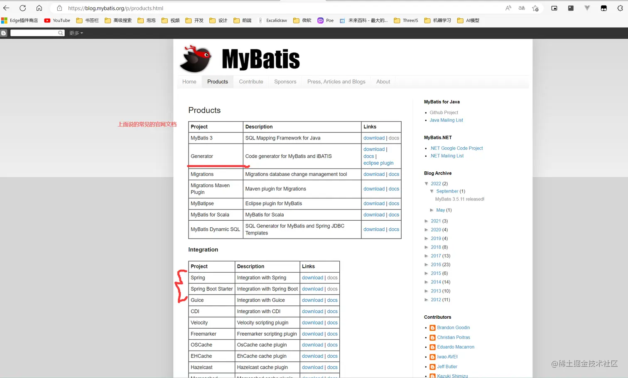Click download link for EHCache
Image resolution: width=628 pixels, height=378 pixels.
click(312, 356)
